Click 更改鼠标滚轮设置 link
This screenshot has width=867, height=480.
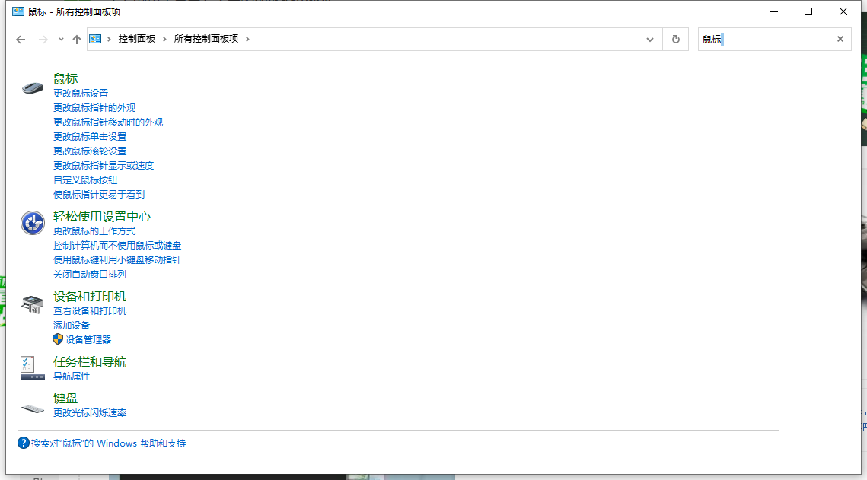[x=90, y=151]
